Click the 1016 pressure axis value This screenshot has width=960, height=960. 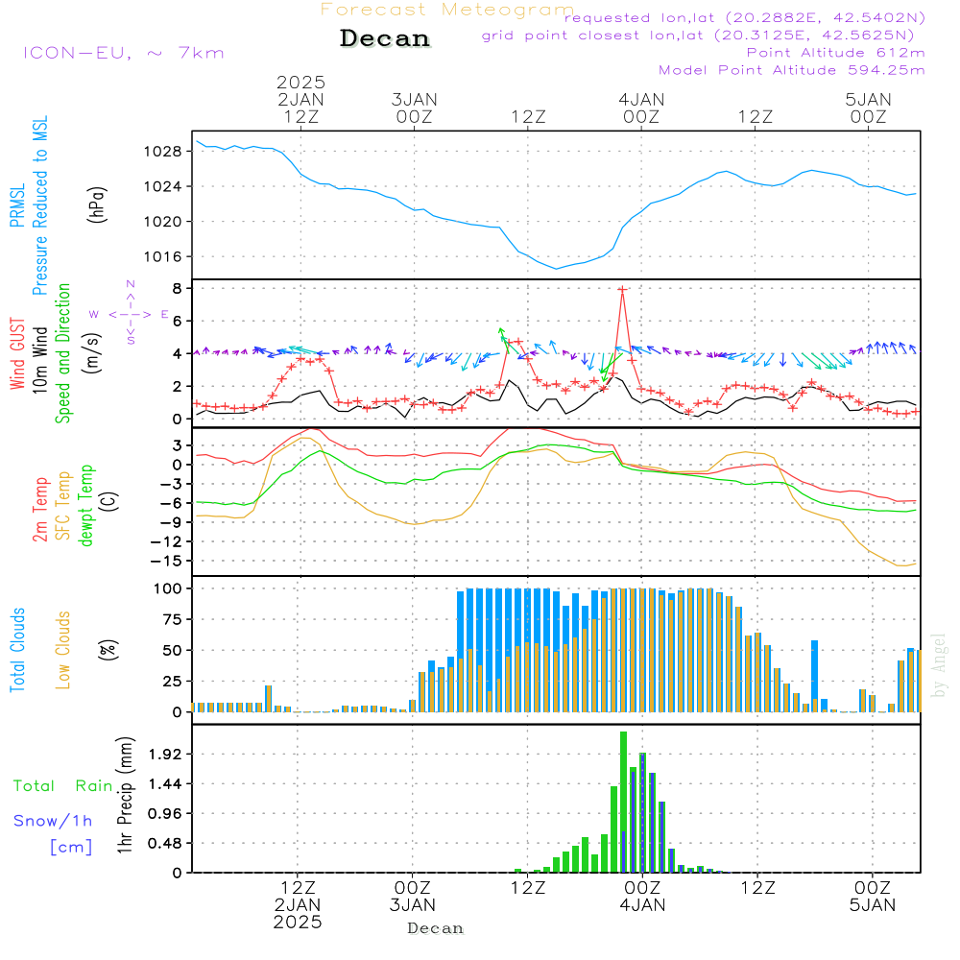tap(163, 256)
